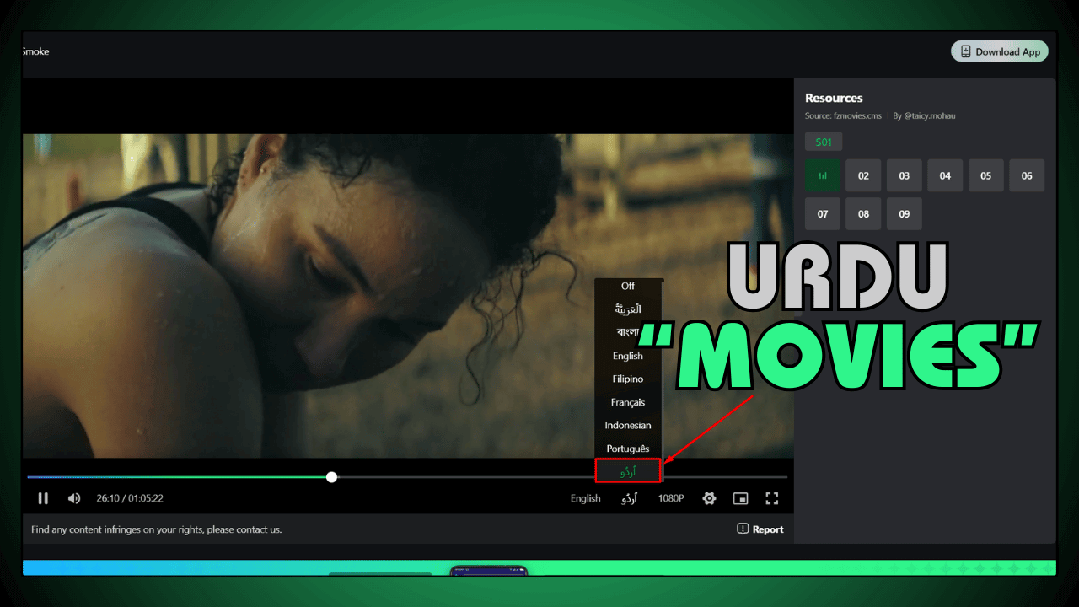Click the content infringement notice text
Image resolution: width=1079 pixels, height=607 pixels.
point(157,529)
